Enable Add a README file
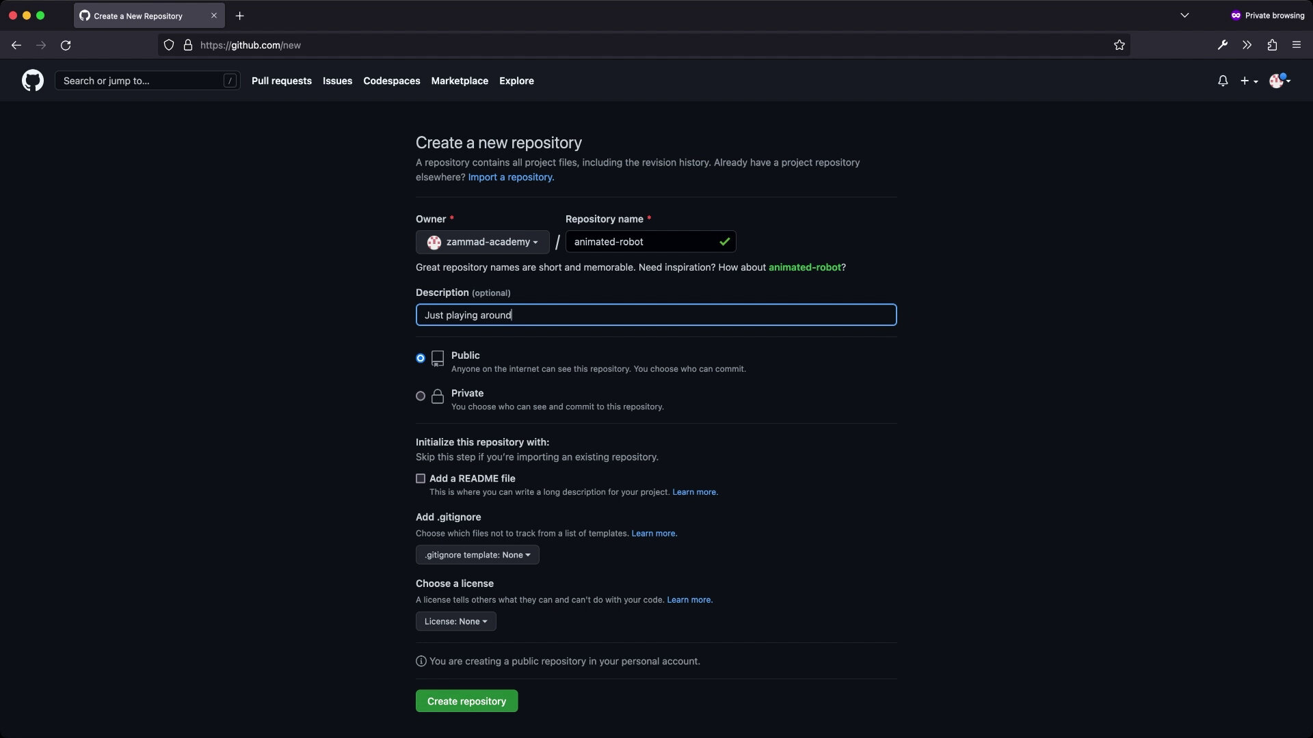Viewport: 1313px width, 738px height. tap(420, 478)
